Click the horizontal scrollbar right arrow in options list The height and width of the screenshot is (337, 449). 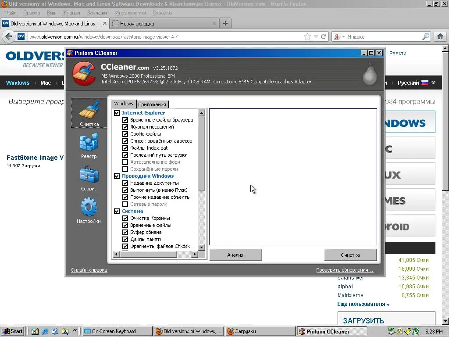pos(195,254)
